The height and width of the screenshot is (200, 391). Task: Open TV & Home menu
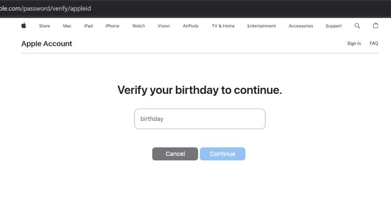[x=223, y=26]
